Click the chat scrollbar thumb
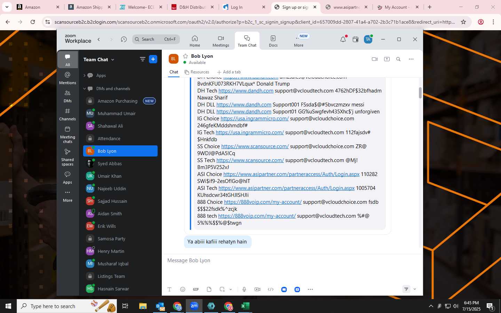This screenshot has width=501, height=313. tap(420, 93)
